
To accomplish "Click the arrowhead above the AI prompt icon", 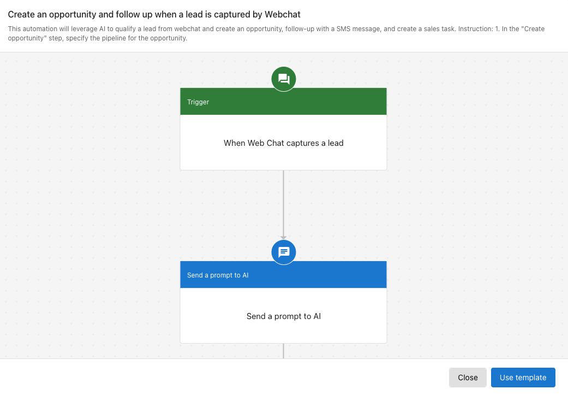I will (283, 237).
